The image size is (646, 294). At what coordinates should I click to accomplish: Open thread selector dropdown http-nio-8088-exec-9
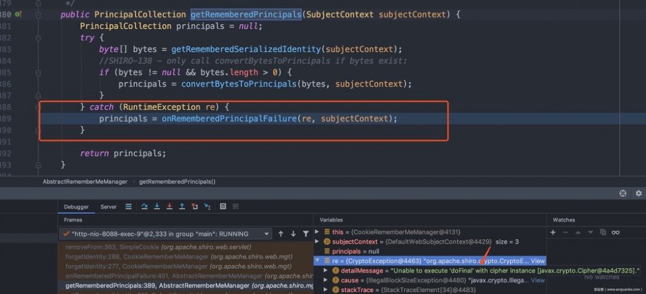pos(165,234)
